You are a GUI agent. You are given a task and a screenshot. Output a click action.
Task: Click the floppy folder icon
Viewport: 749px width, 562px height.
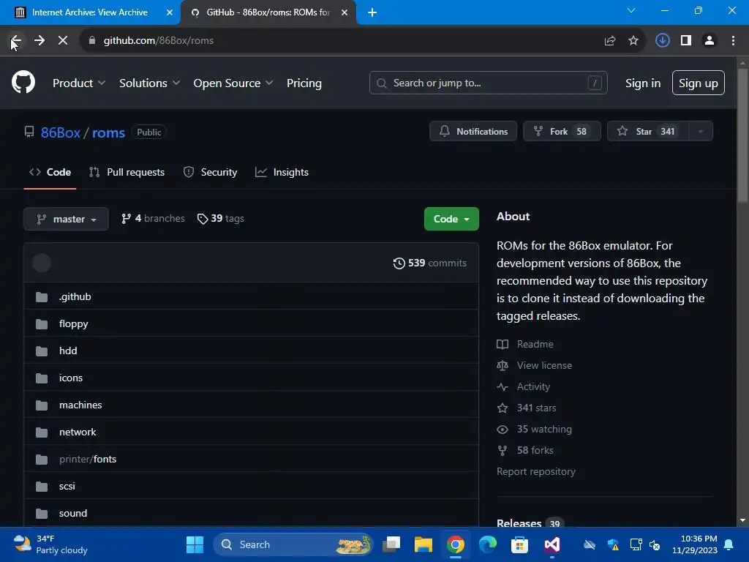click(x=42, y=324)
